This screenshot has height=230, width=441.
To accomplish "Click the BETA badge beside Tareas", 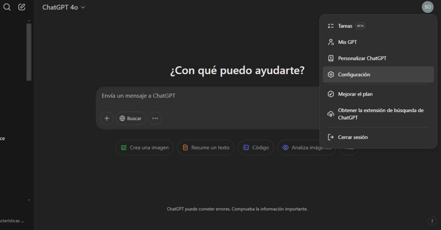I will click(360, 26).
